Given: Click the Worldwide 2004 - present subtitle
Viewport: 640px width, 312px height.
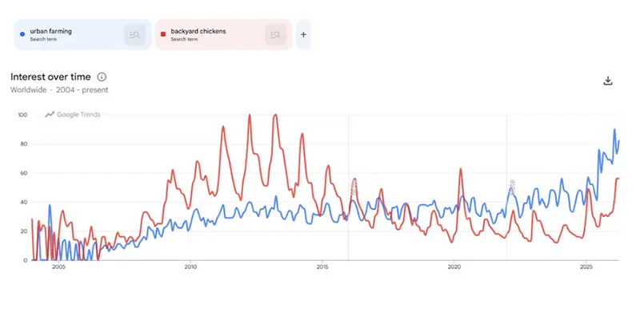Looking at the screenshot, I should [59, 90].
